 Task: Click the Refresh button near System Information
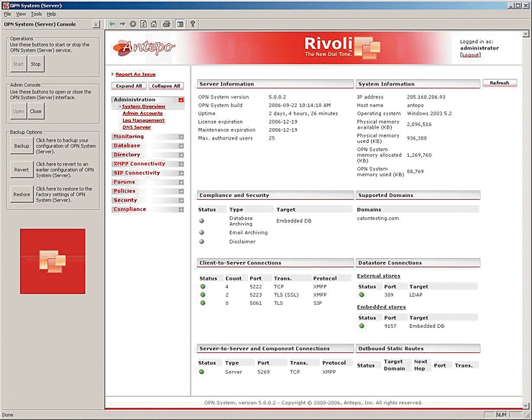coord(499,83)
